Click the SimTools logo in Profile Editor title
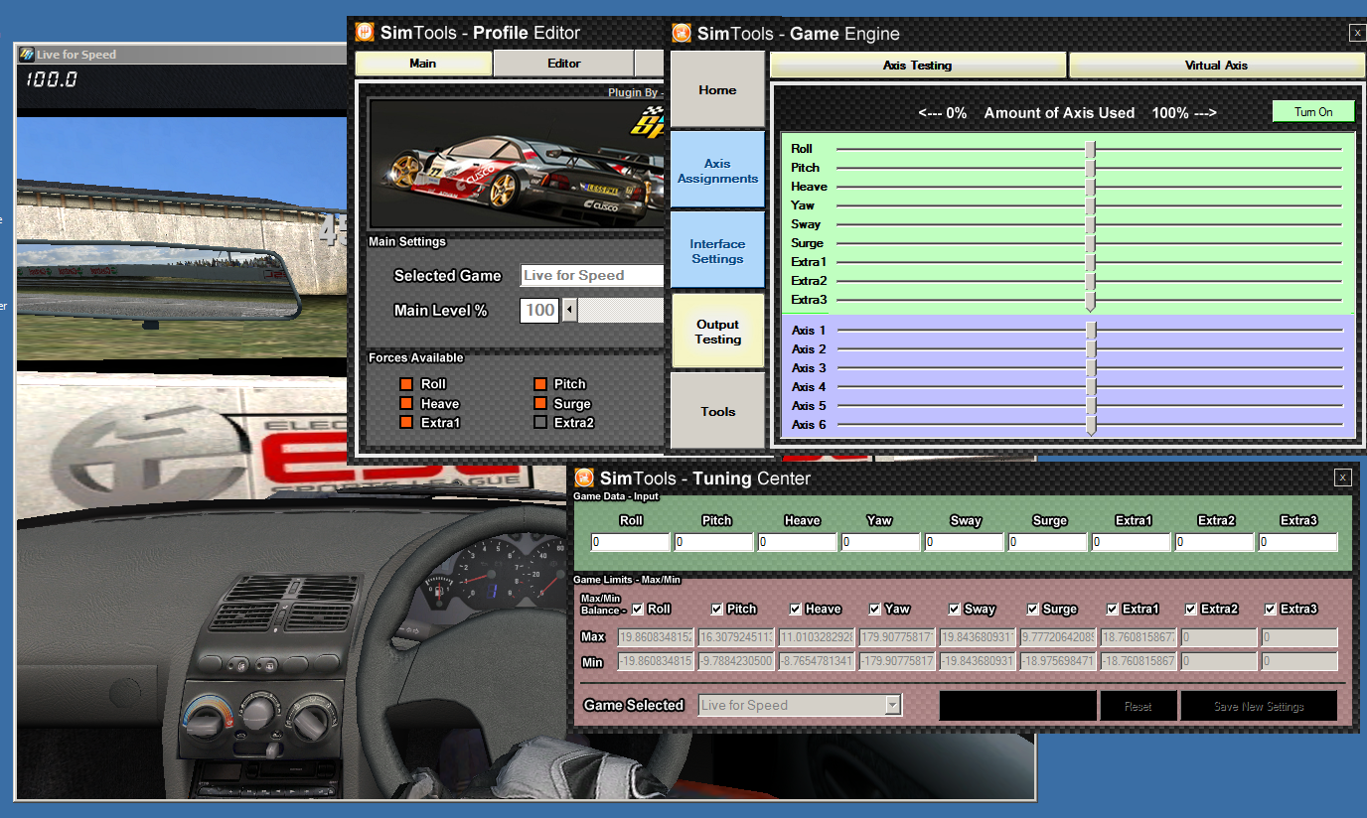Image resolution: width=1367 pixels, height=818 pixels. (365, 32)
